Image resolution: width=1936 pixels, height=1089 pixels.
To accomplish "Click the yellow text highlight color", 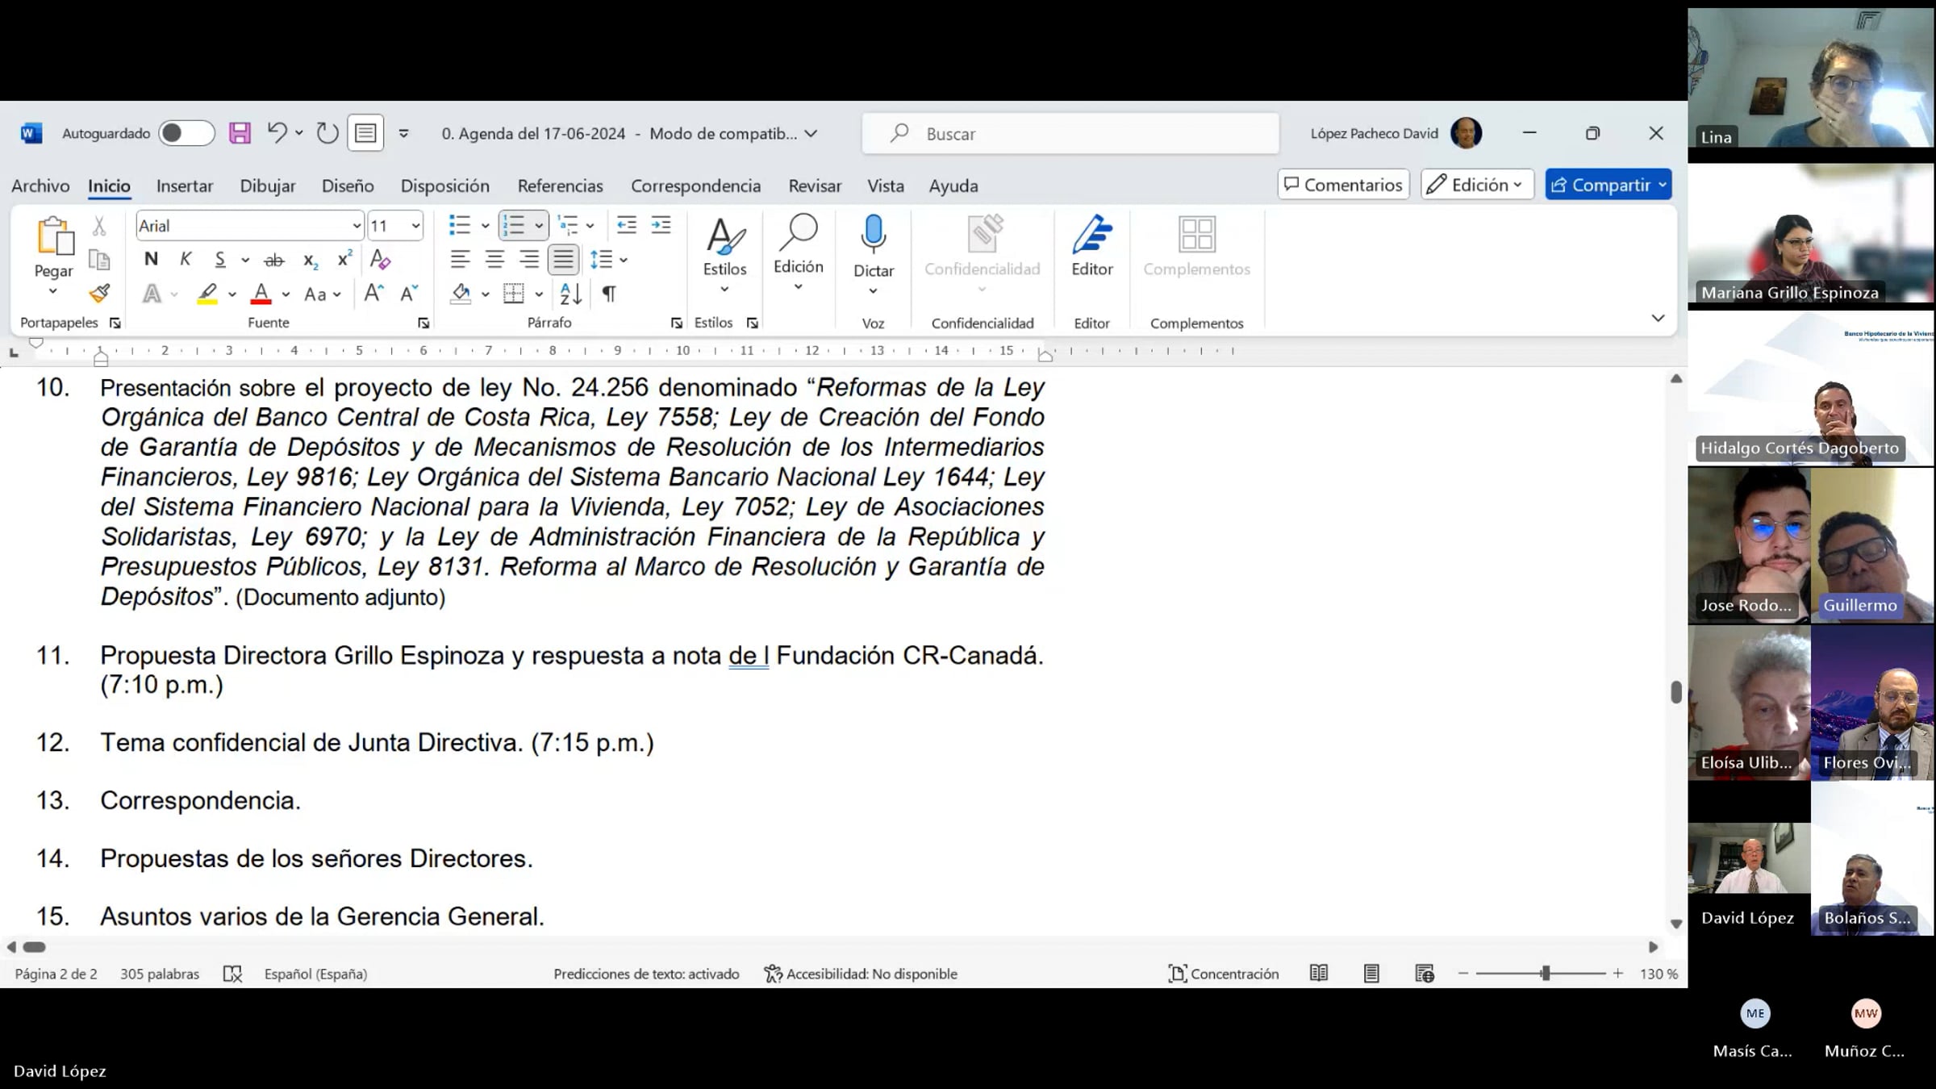I will click(x=207, y=294).
